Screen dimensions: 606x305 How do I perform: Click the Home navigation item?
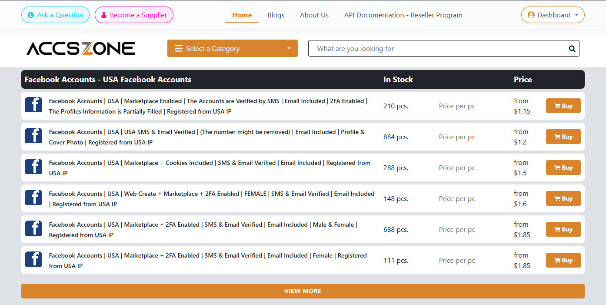pos(242,15)
